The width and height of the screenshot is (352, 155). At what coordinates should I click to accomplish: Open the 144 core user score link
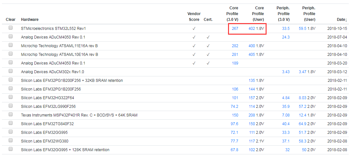[252, 89]
